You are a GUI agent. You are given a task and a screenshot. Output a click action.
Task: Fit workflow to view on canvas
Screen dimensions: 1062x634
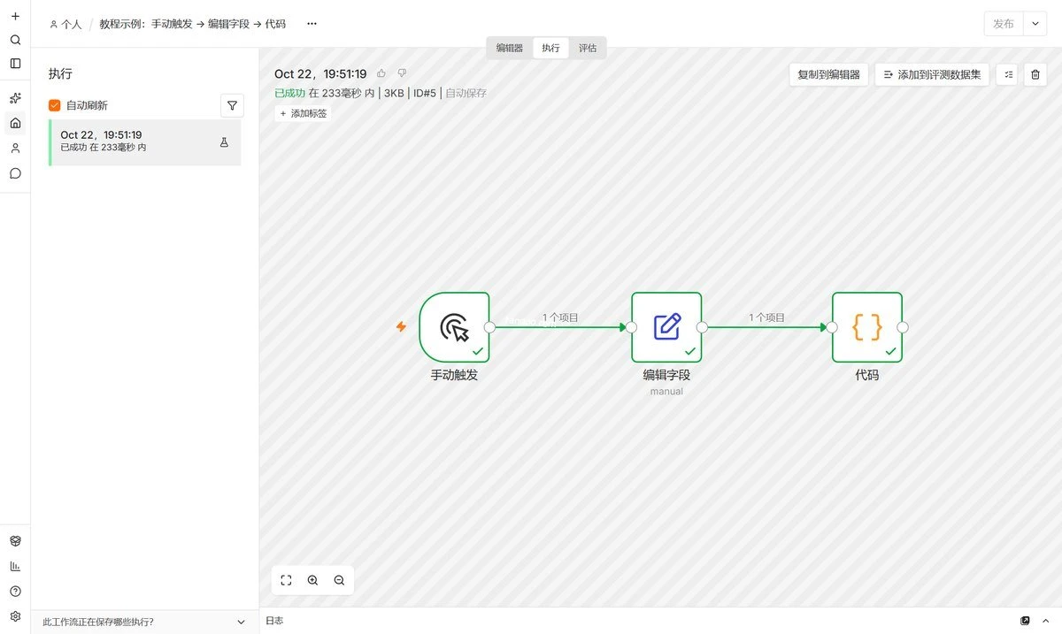[x=286, y=580]
